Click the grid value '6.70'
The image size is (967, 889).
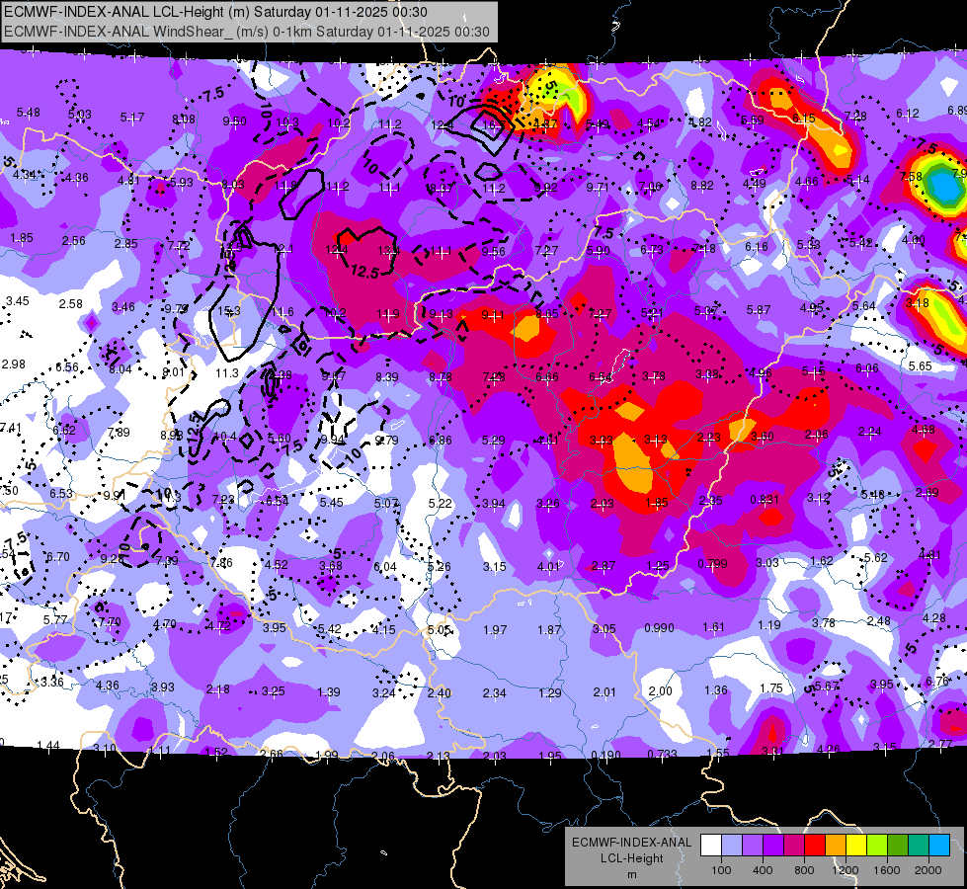click(x=58, y=556)
